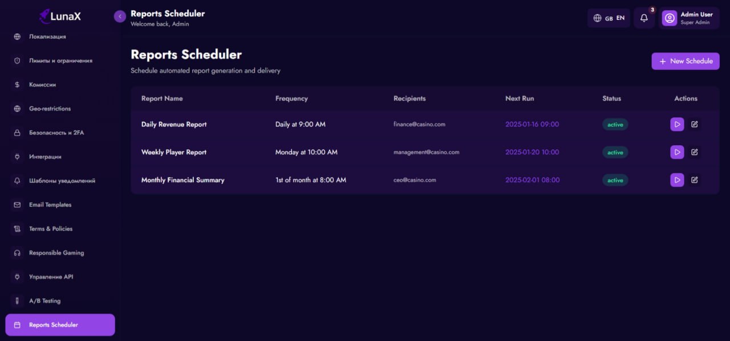730x341 pixels.
Task: Click recipient ceo@casino.com
Action: 415,180
